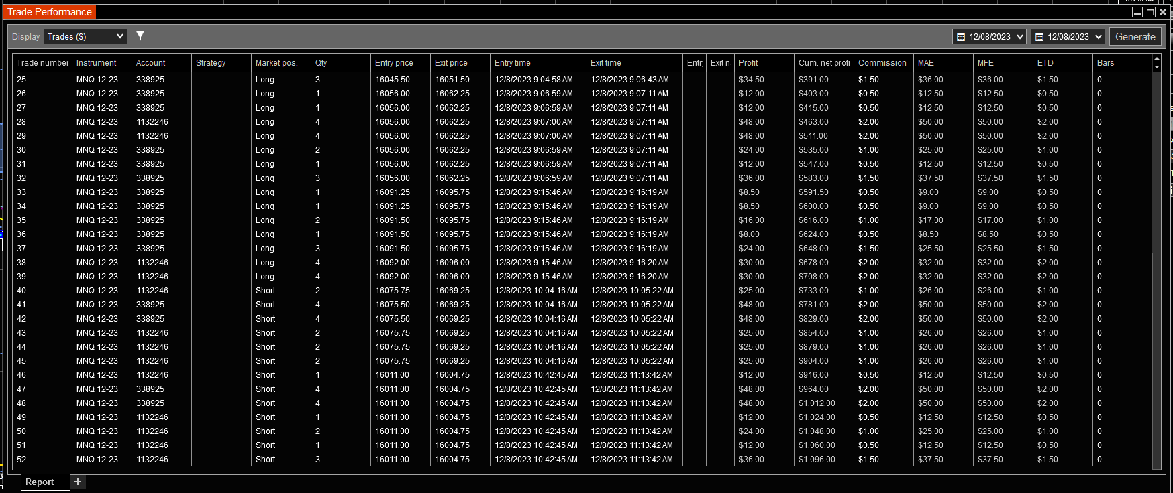Image resolution: width=1173 pixels, height=493 pixels.
Task: Click the quantity cell in trade 33 row
Action: point(341,192)
